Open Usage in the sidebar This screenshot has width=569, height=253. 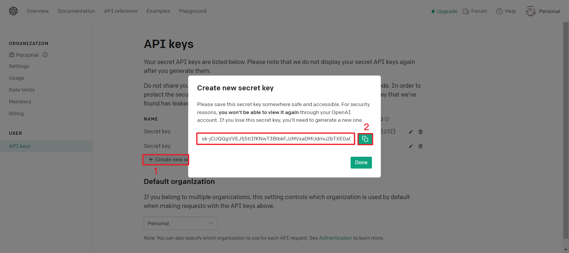[17, 78]
